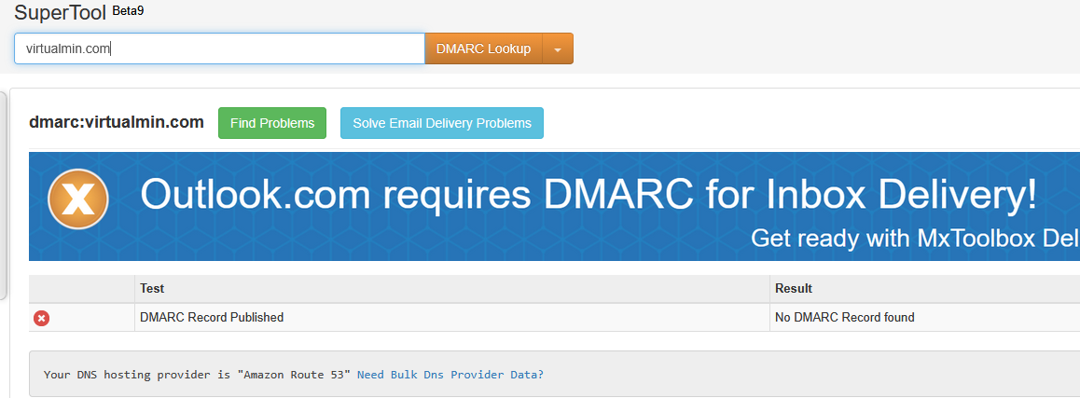Click the orange MxToolbox X logo
The height and width of the screenshot is (398, 1080).
(78, 199)
